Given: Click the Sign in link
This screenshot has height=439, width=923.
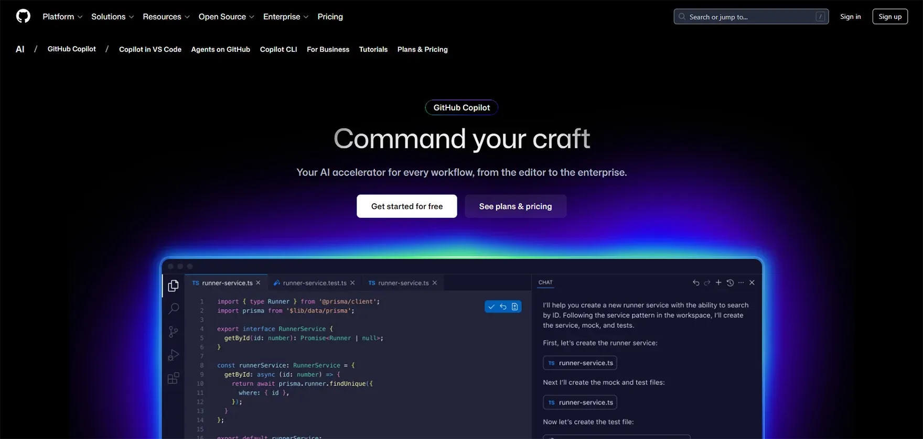Looking at the screenshot, I should [x=850, y=17].
